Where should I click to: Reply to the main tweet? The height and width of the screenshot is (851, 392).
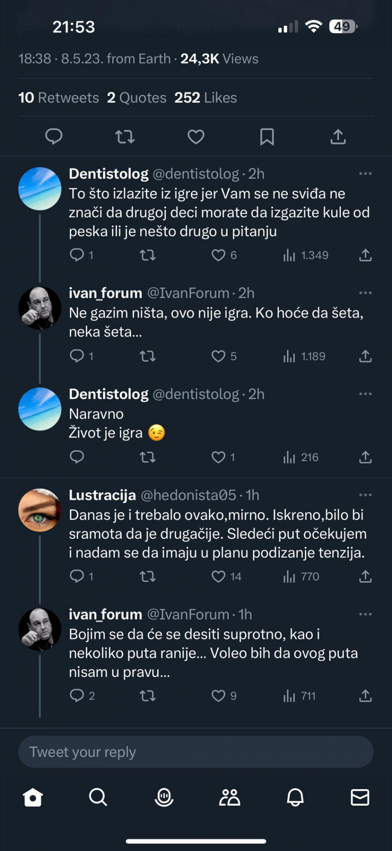54,137
